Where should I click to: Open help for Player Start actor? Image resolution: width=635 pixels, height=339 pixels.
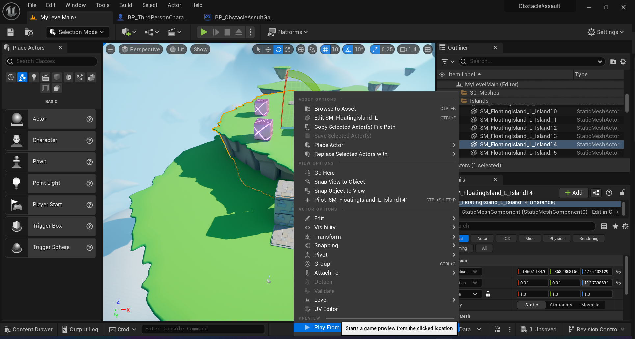(x=89, y=205)
